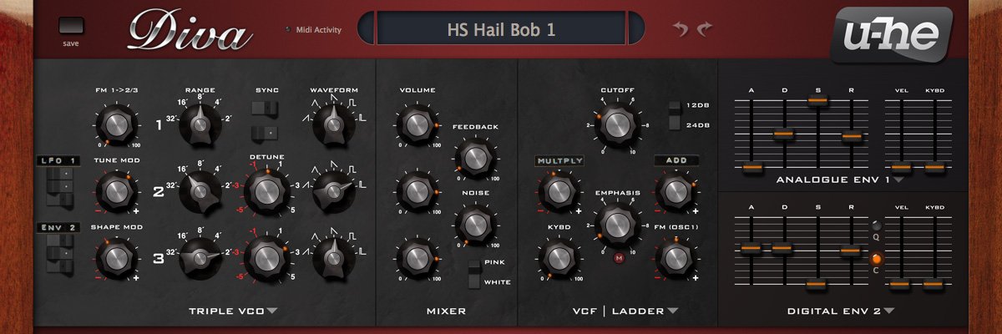Set the noise type to White
The height and width of the screenshot is (334, 1002).
[474, 281]
